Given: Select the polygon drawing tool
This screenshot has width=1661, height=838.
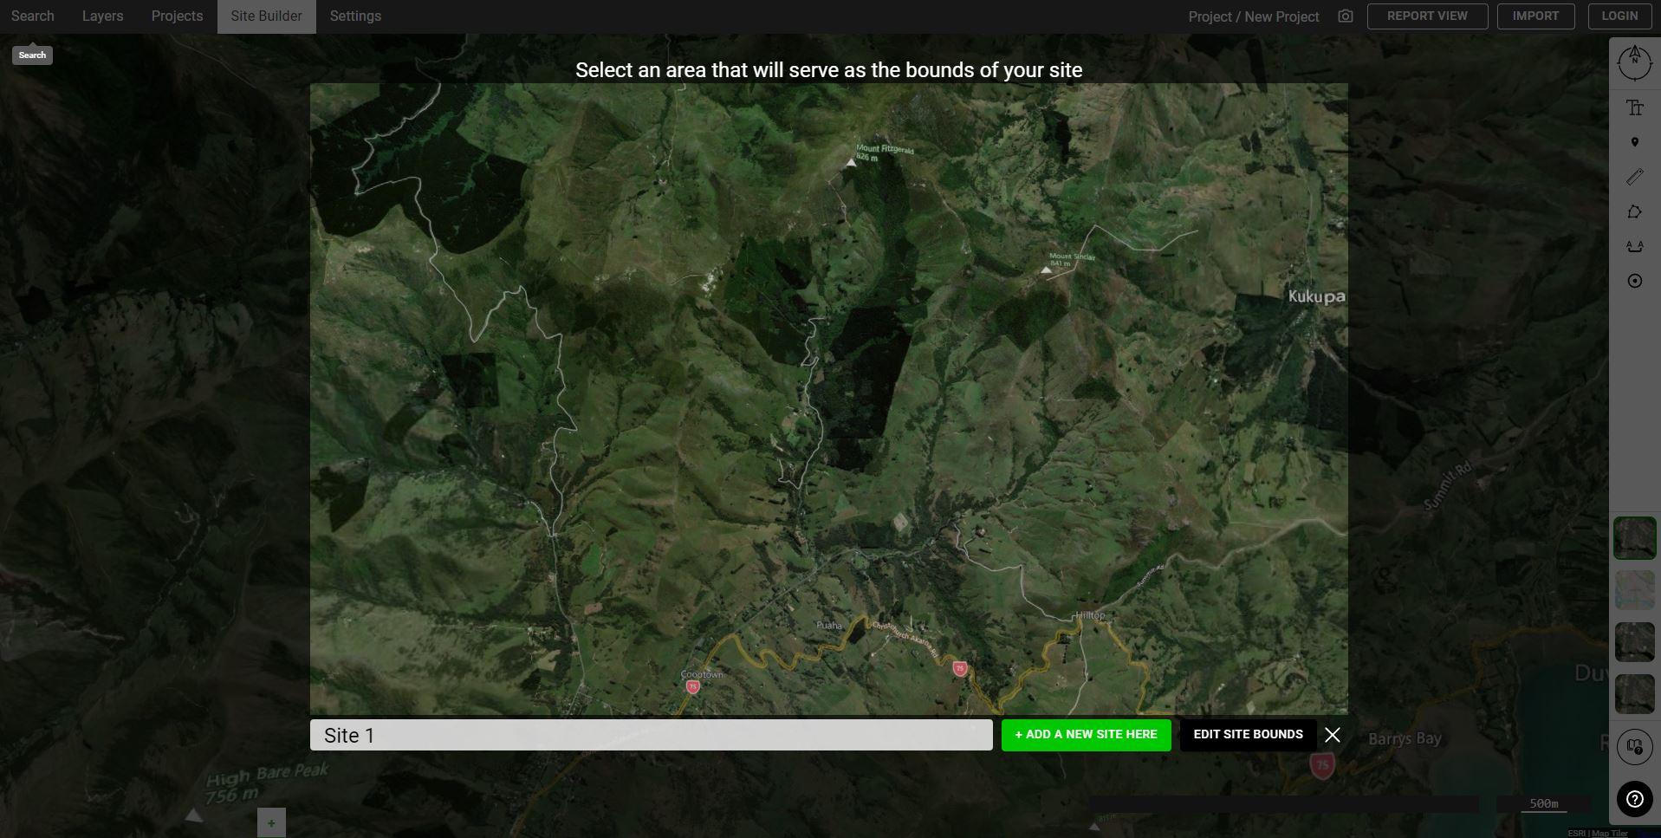Looking at the screenshot, I should 1635,211.
